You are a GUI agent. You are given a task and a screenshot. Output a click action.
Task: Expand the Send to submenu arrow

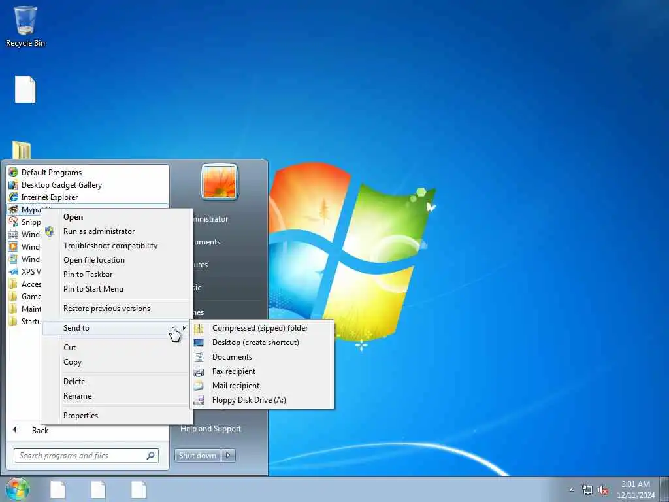[x=184, y=328]
